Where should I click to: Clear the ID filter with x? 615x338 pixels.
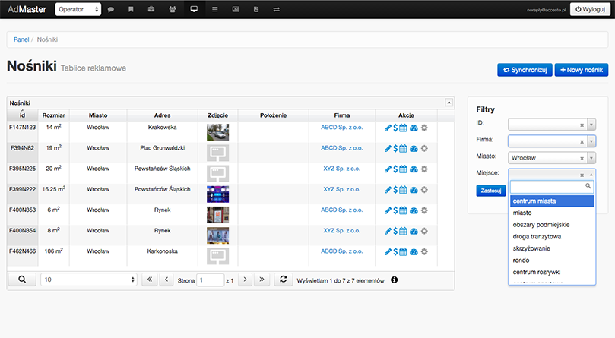tap(582, 125)
